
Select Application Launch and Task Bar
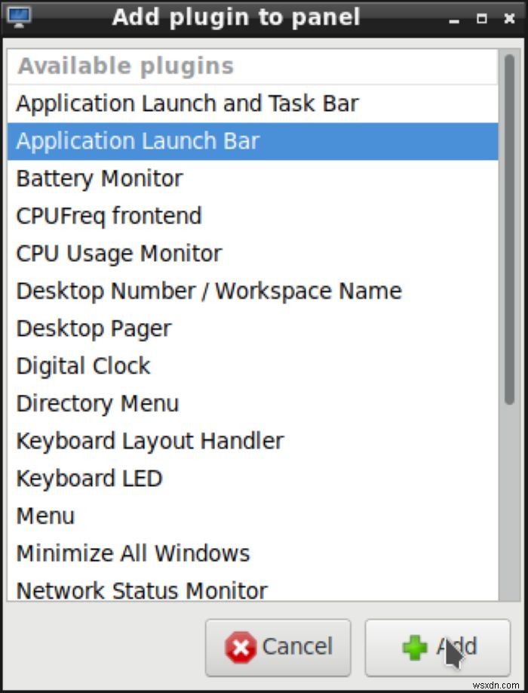pyautogui.click(x=187, y=103)
